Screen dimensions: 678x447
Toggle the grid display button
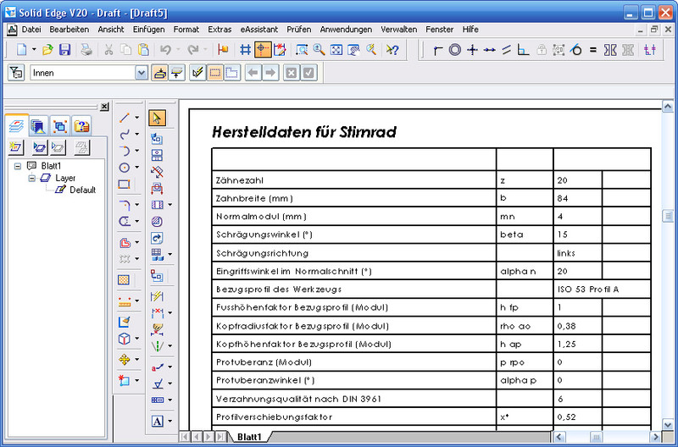pyautogui.click(x=245, y=50)
